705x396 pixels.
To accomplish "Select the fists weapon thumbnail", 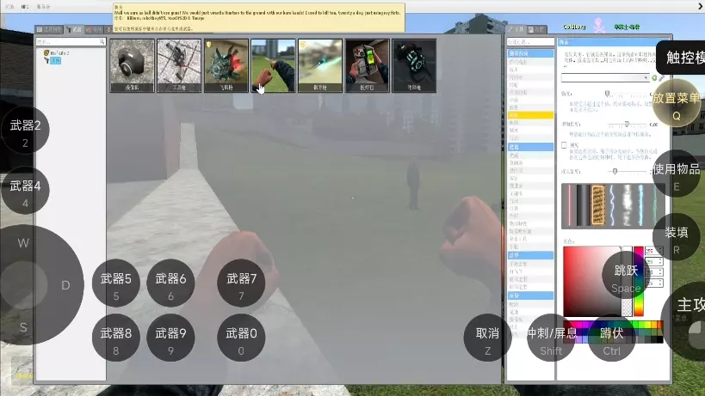I will pyautogui.click(x=274, y=65).
